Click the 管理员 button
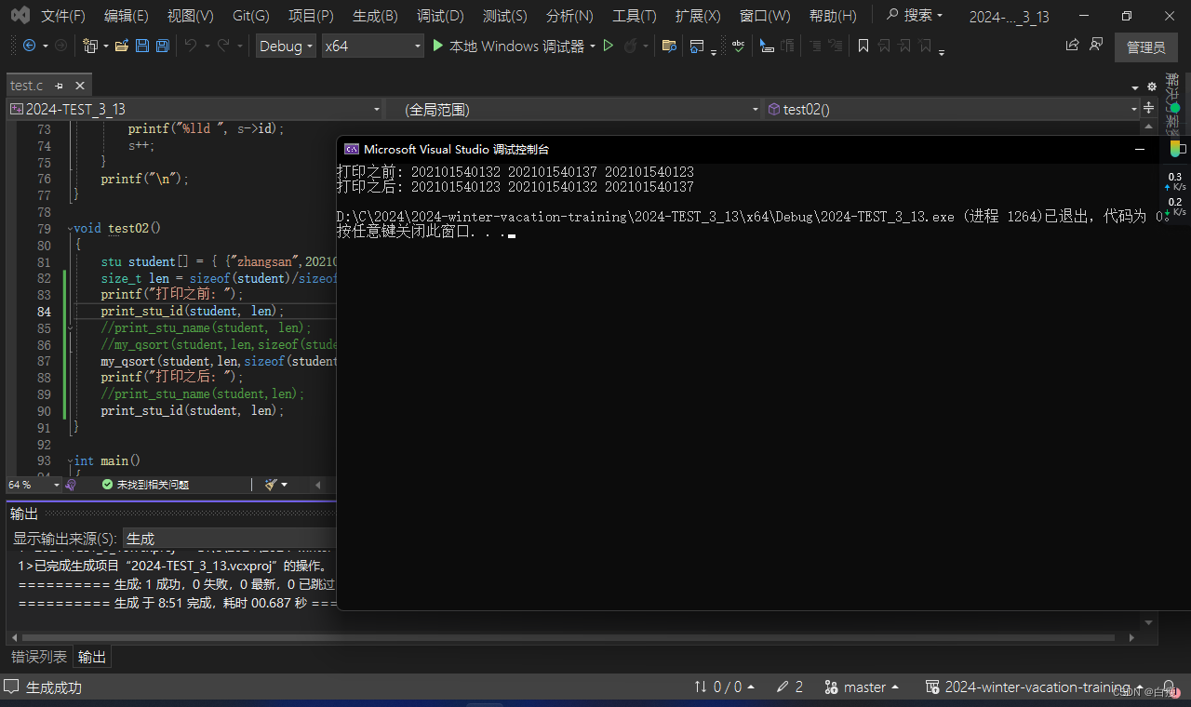 click(1145, 47)
